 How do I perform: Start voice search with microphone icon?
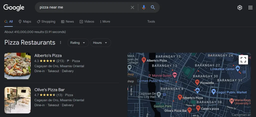[x=144, y=7]
